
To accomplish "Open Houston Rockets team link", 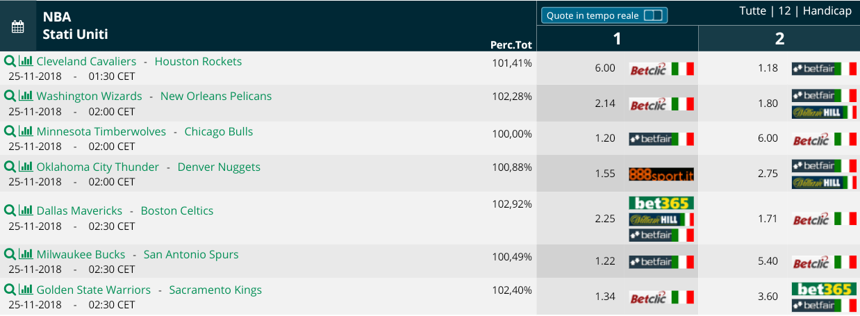I will point(198,61).
